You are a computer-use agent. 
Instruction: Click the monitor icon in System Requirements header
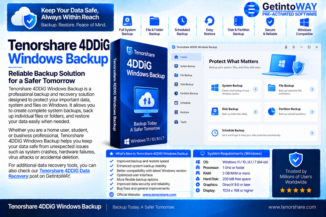tap(202, 154)
